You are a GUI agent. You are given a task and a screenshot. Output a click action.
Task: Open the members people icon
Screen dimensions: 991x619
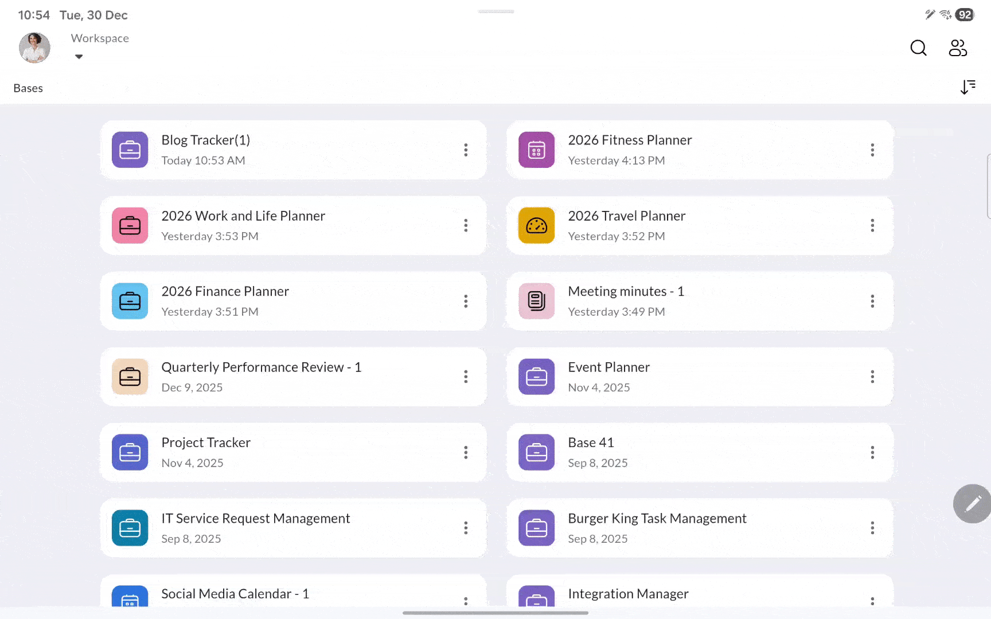(957, 48)
